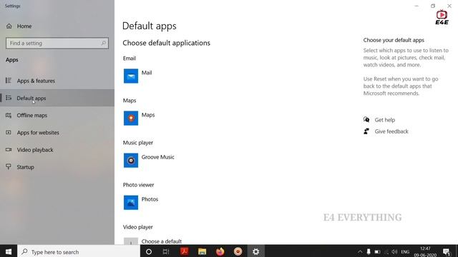Screen dimensions: 458x257
Task: Click the Home icon in sidebar
Action: [x=9, y=26]
